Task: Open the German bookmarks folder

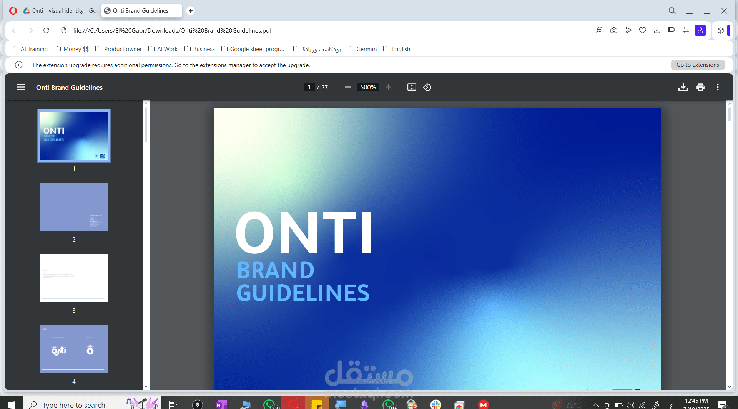Action: click(362, 49)
